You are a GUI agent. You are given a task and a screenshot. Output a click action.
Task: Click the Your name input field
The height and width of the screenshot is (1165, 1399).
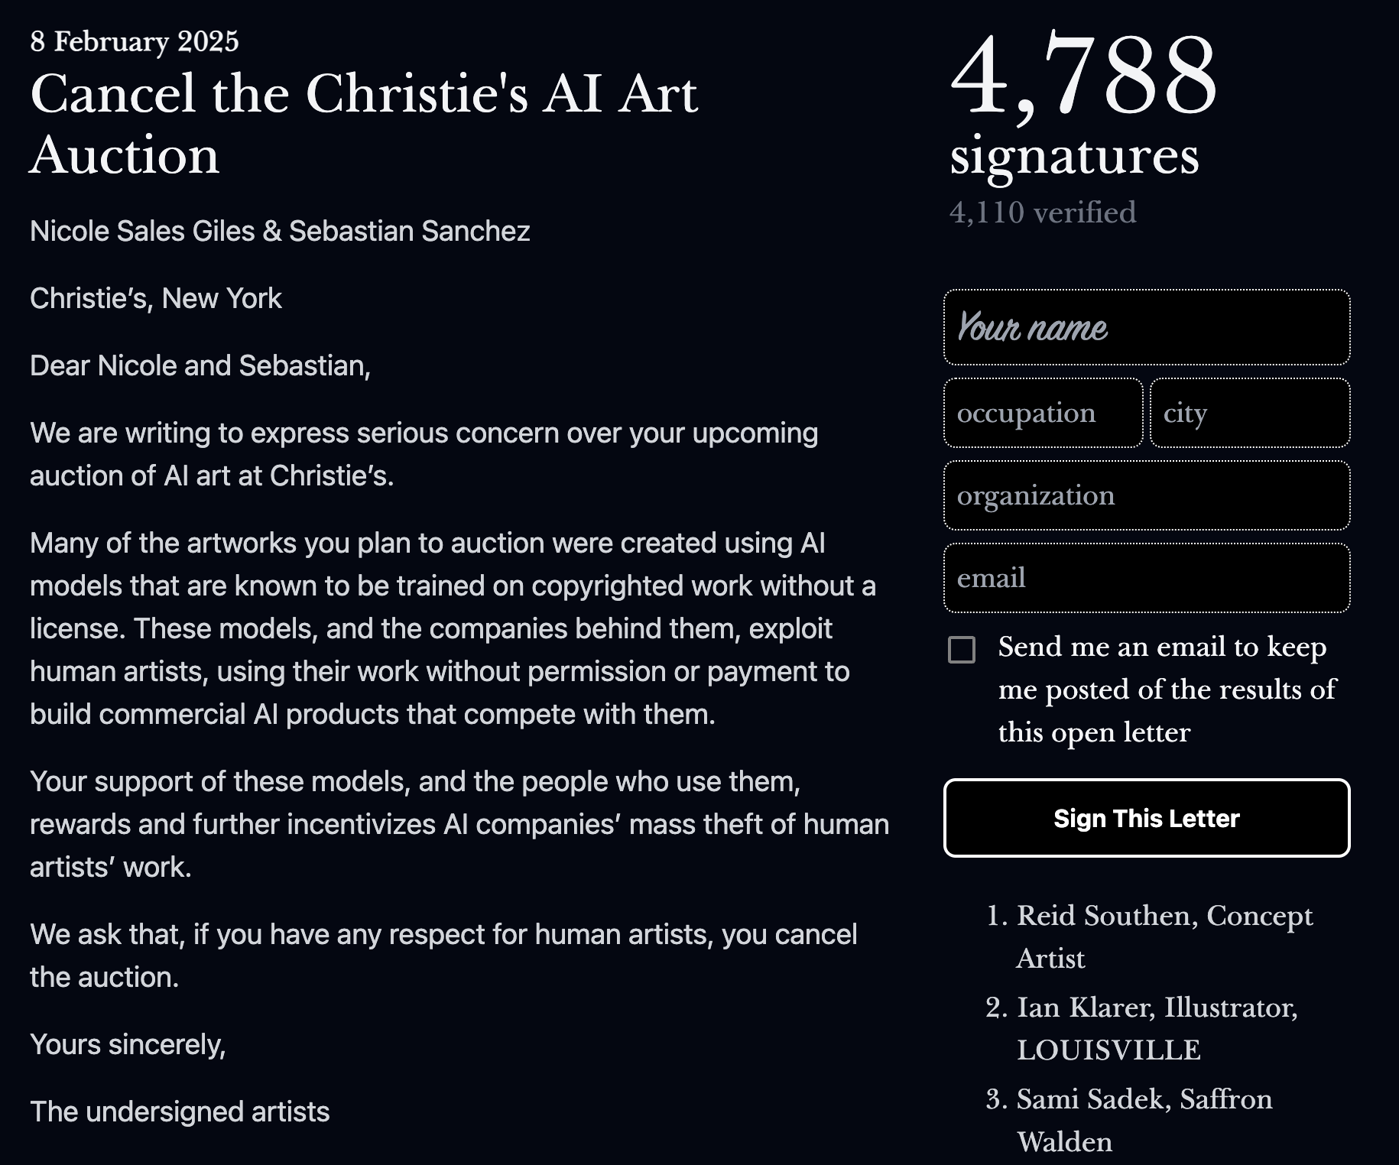[x=1147, y=327]
